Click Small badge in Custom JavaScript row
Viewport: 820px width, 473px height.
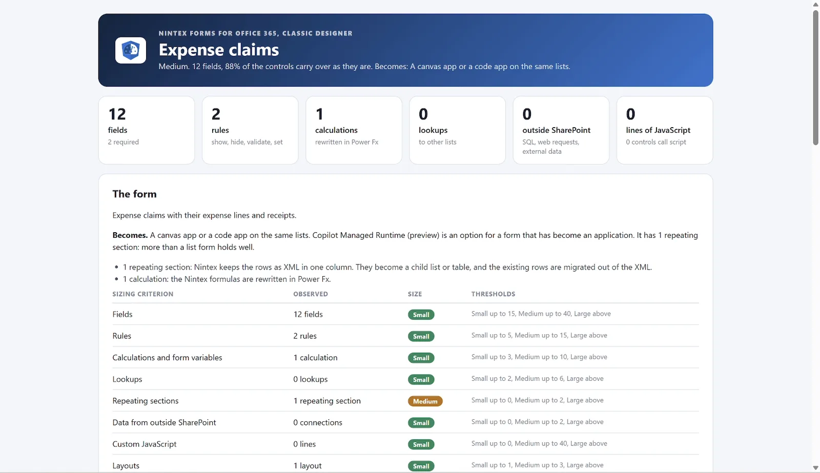[421, 444]
